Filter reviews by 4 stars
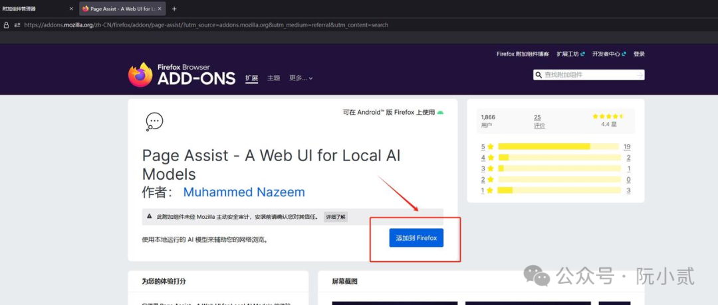Viewport: 718px width, 305px height. click(487, 158)
